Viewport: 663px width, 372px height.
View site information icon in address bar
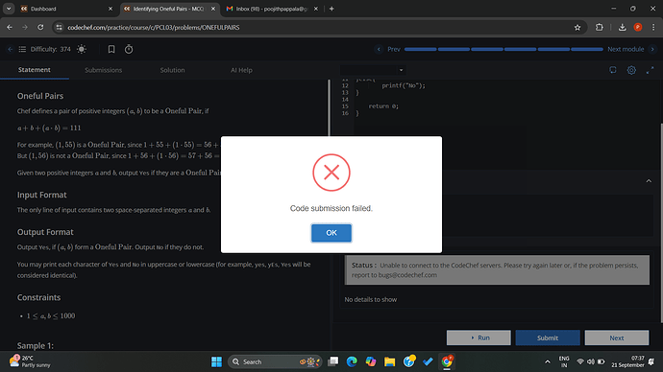point(60,27)
